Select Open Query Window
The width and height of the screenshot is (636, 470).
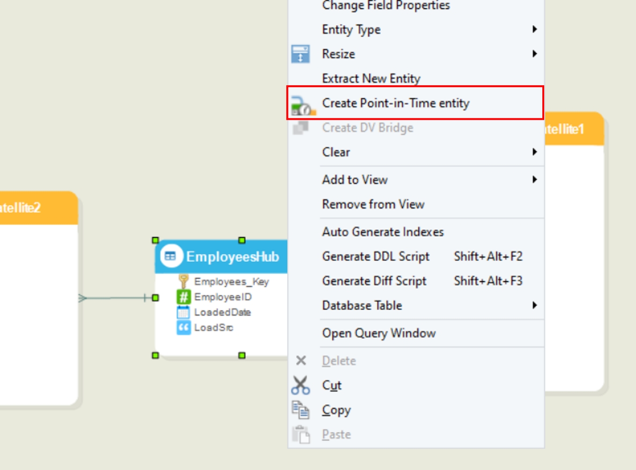point(379,333)
